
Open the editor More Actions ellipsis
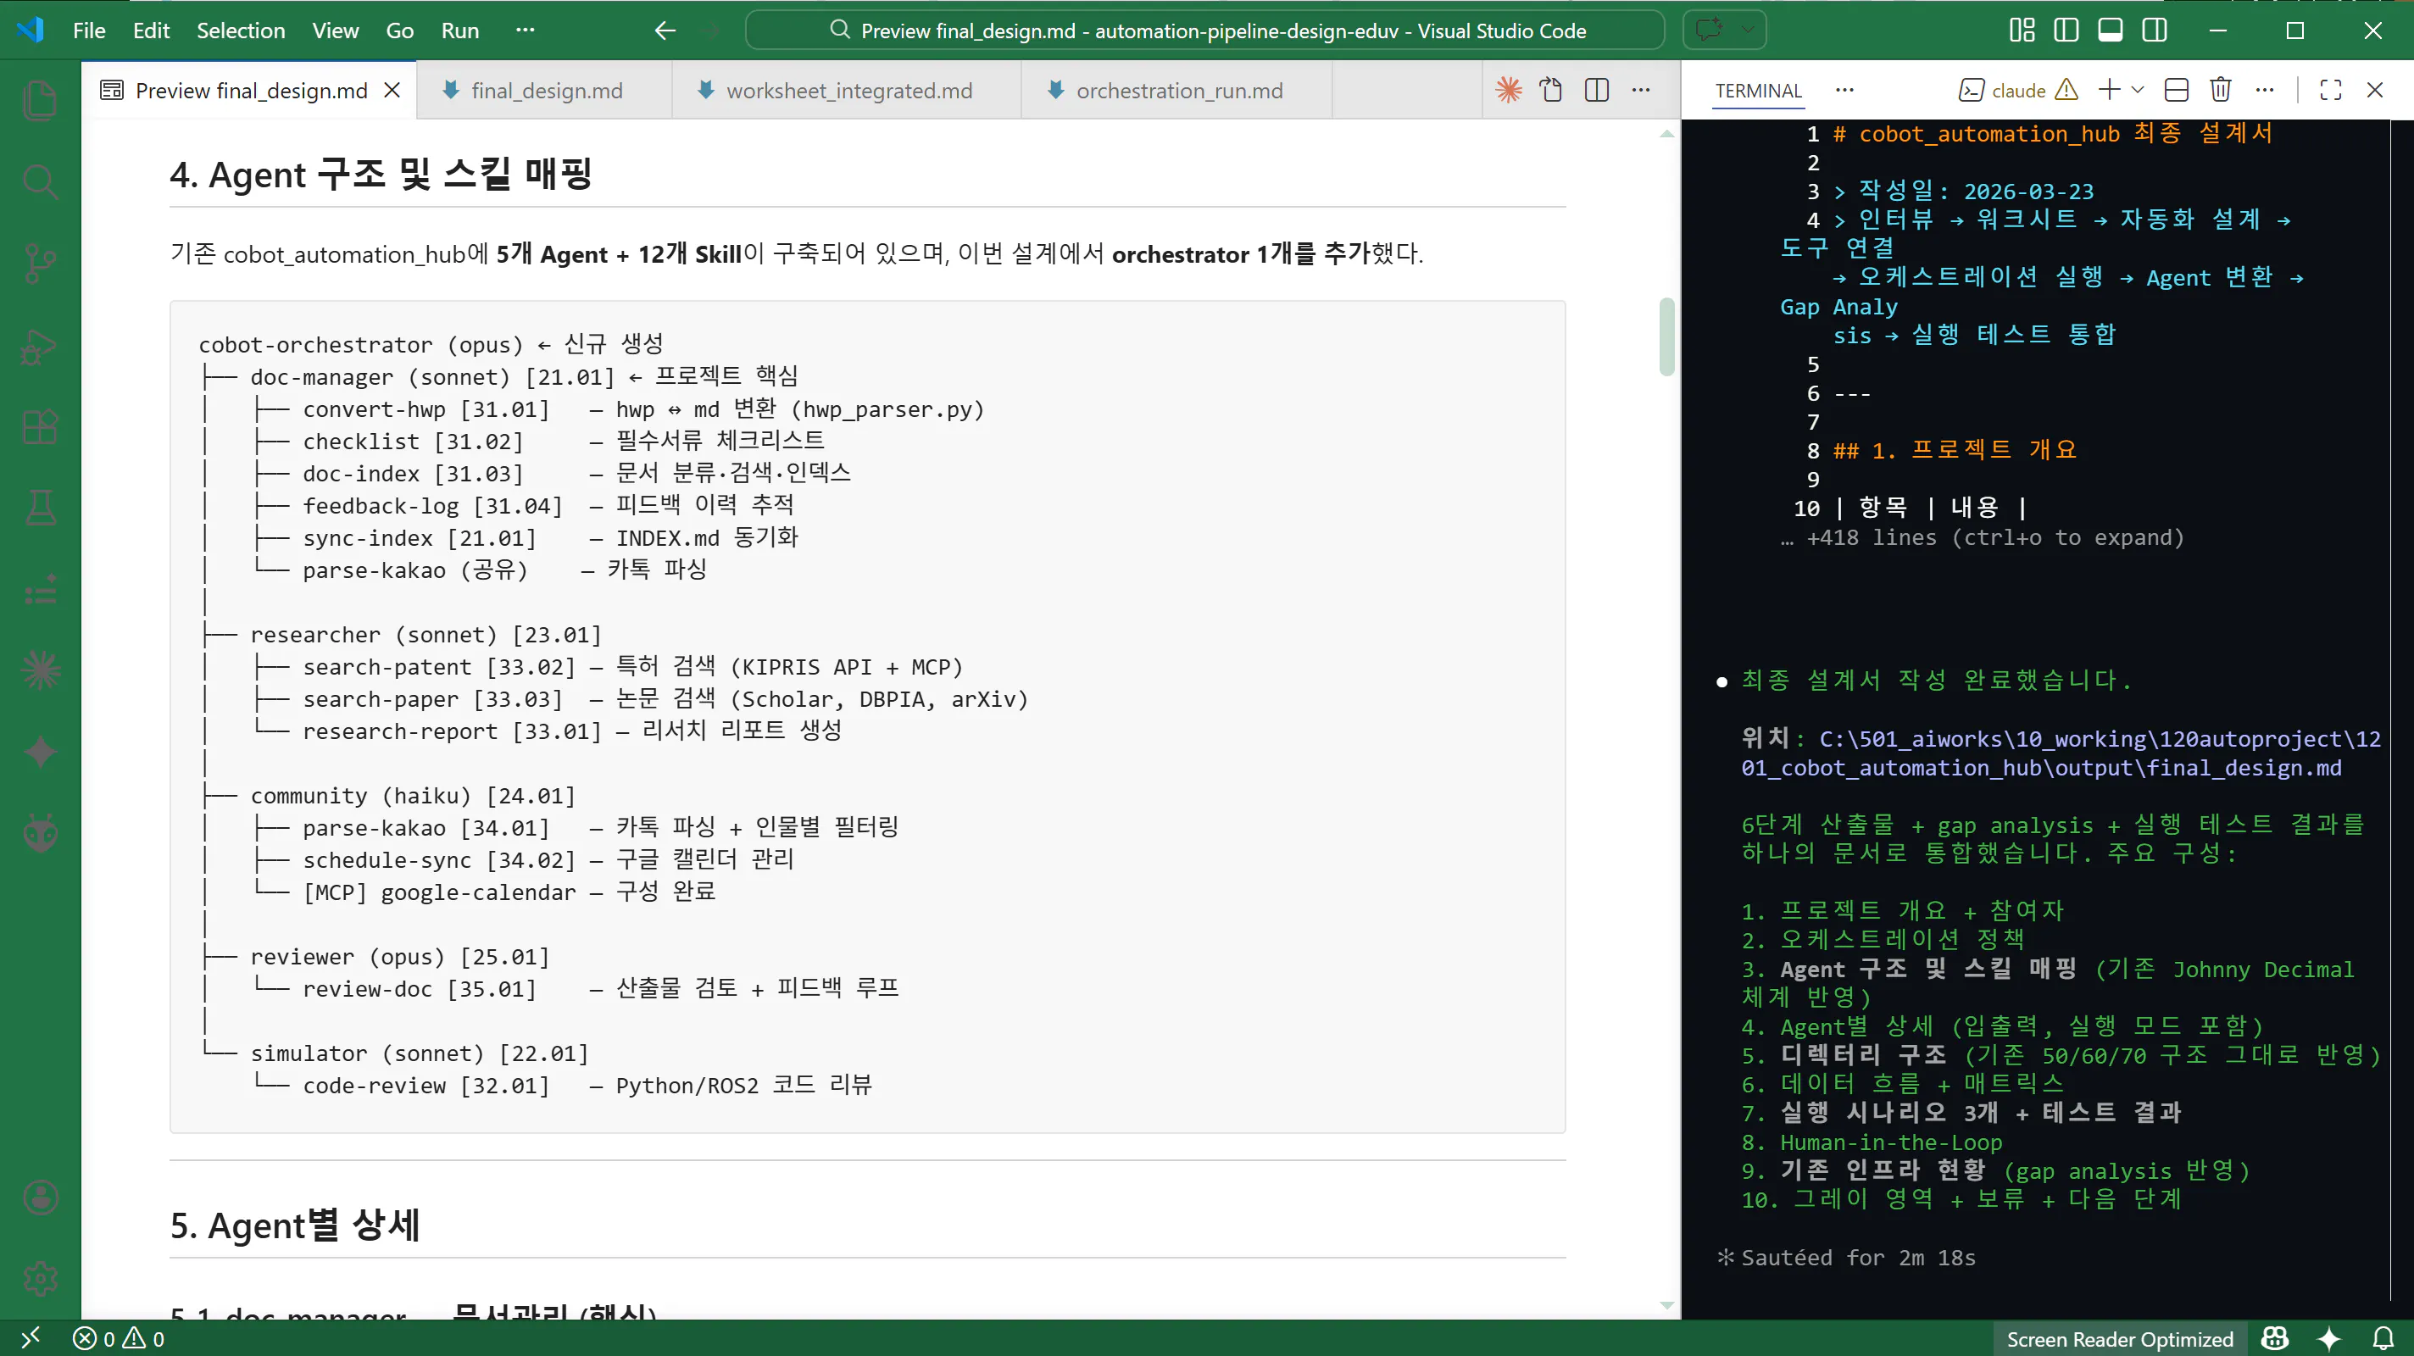1641,90
